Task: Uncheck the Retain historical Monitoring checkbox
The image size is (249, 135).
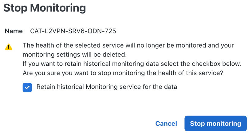Action: (27, 87)
